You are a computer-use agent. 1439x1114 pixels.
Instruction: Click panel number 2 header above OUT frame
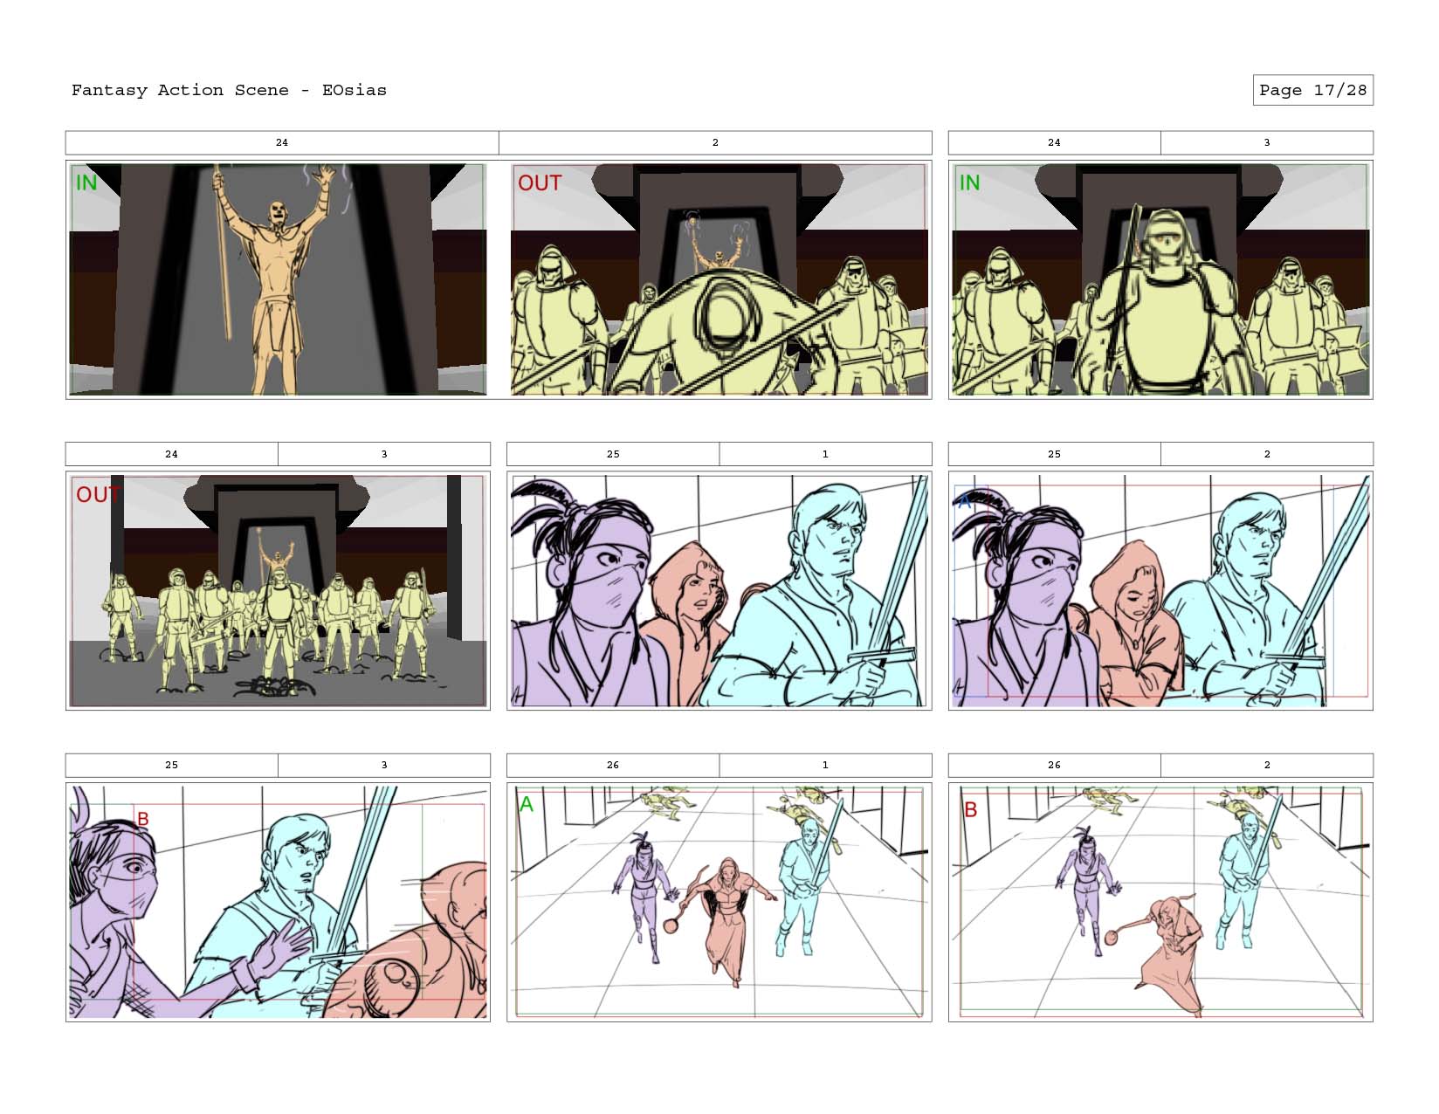[x=715, y=142]
